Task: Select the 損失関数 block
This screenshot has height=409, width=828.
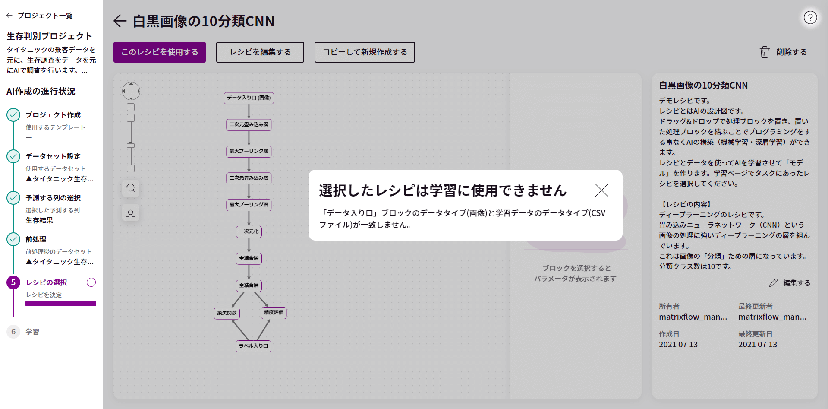Action: pyautogui.click(x=227, y=313)
